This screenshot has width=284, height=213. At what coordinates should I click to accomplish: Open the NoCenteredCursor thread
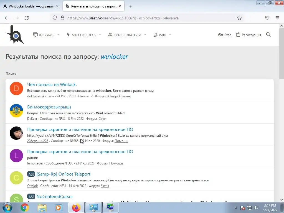tap(55, 197)
